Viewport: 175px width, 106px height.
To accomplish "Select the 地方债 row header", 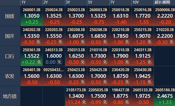I will (10, 96).
